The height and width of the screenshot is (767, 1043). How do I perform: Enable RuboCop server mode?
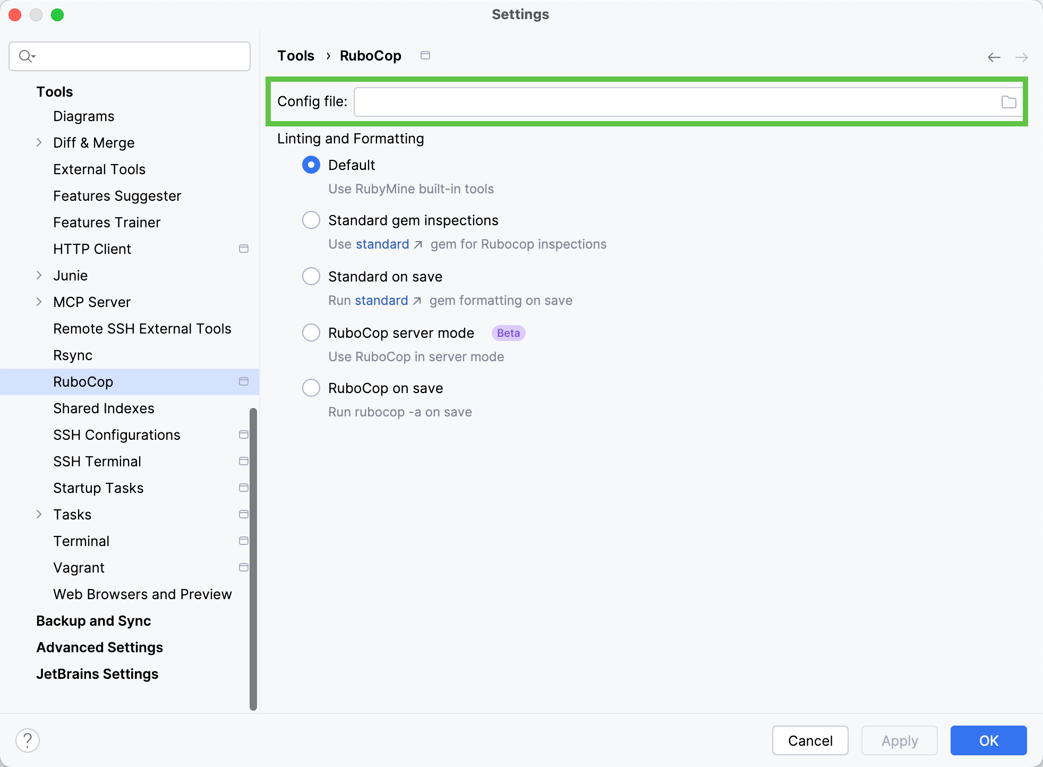[311, 333]
